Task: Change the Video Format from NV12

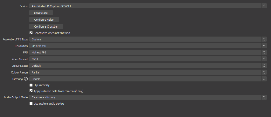Action: pyautogui.click(x=146, y=59)
